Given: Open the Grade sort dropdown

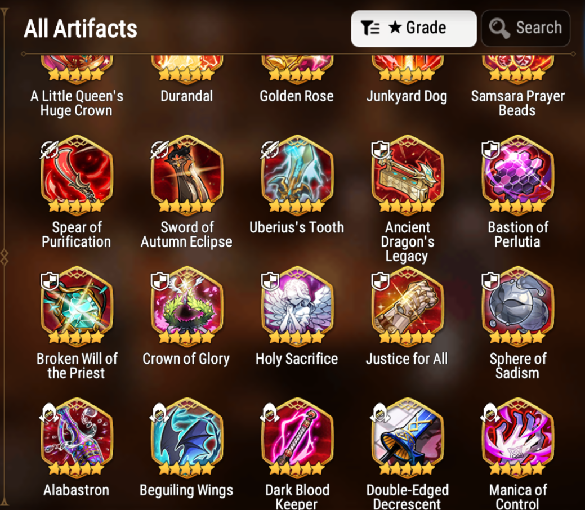Looking at the screenshot, I should pos(414,28).
